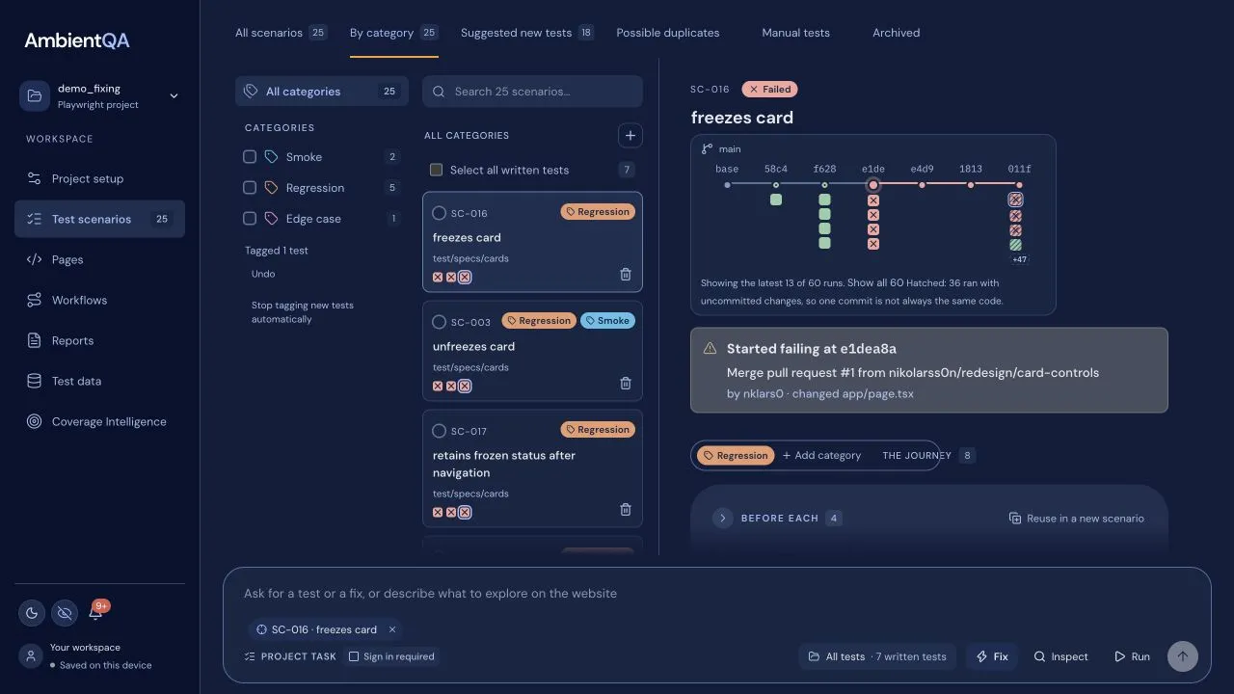Click the Fix button
The width and height of the screenshot is (1234, 694).
992,656
